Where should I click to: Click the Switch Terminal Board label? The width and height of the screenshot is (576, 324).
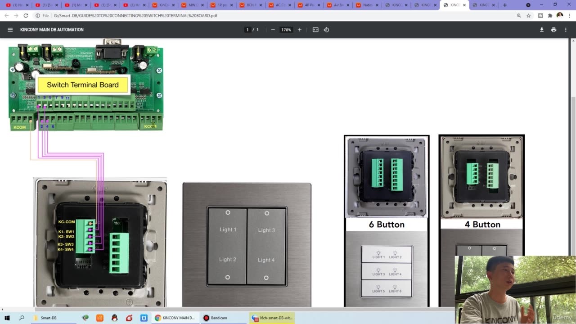tap(83, 85)
